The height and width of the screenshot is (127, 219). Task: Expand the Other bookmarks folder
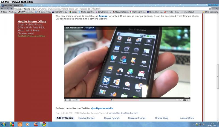pyautogui.click(x=210, y=12)
